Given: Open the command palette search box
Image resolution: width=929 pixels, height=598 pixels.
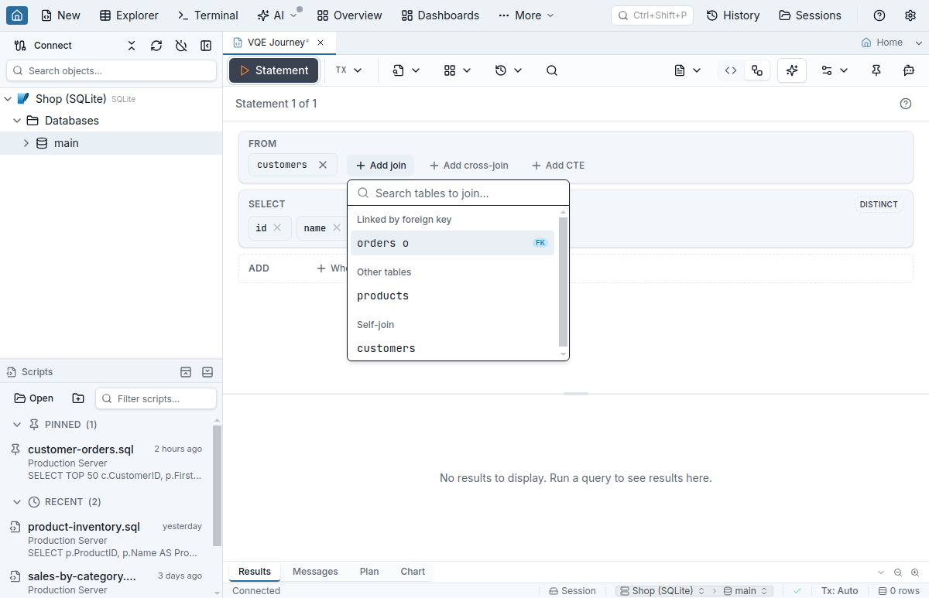Looking at the screenshot, I should tap(652, 15).
